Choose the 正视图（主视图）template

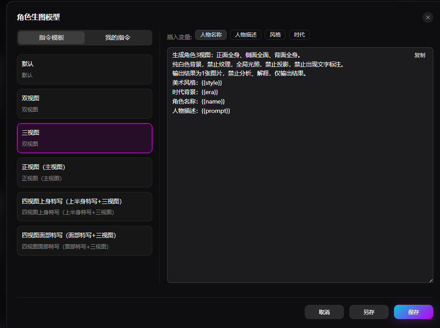[84, 172]
